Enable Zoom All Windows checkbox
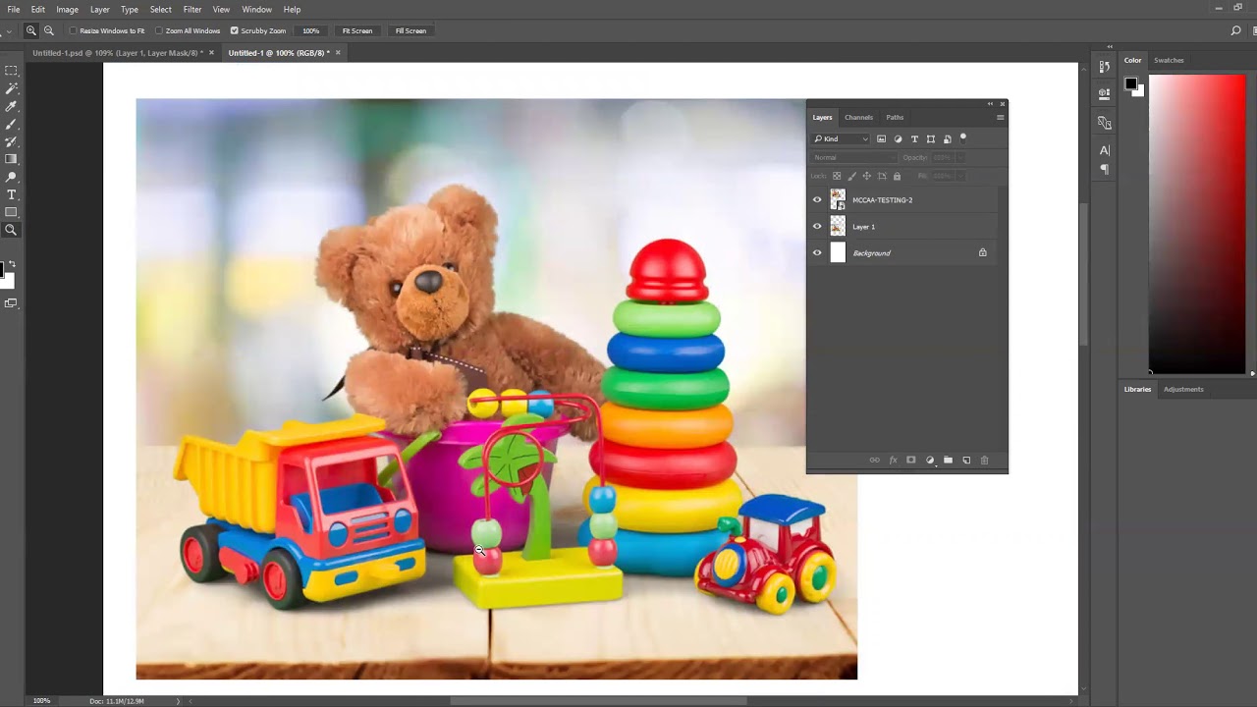The image size is (1257, 707). pos(159,30)
